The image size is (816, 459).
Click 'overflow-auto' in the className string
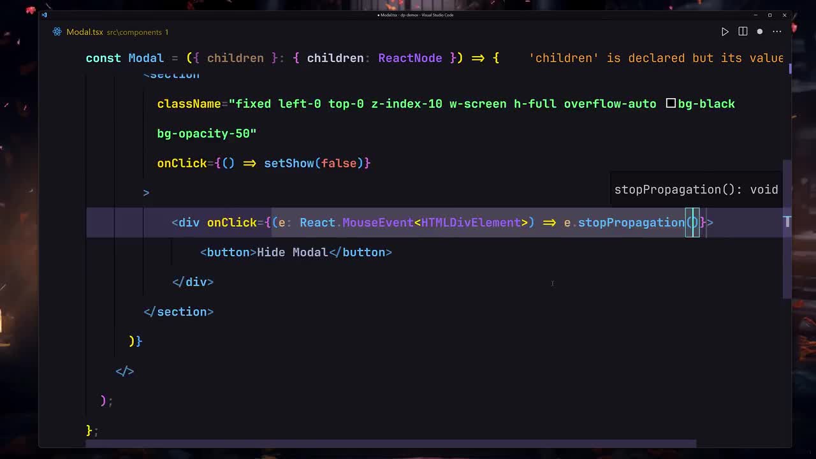coord(610,104)
